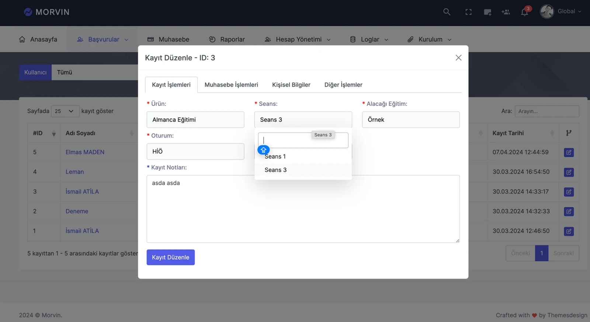
Task: Click edit icon for 07.04.2024 12:44:59 row
Action: coord(569,152)
